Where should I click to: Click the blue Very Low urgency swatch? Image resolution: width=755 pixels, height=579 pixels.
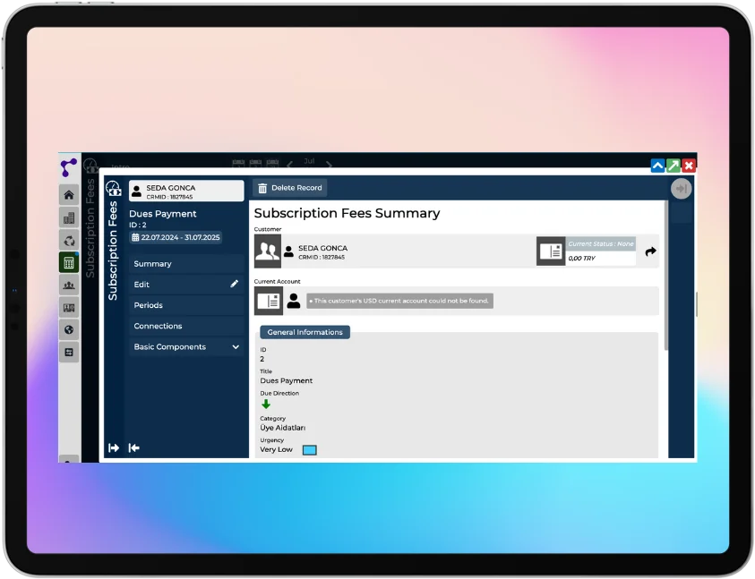[310, 450]
